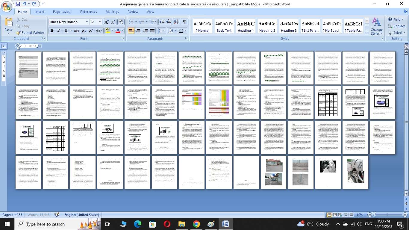The width and height of the screenshot is (409, 230).
Task: Click the Bullets list icon
Action: (131, 22)
